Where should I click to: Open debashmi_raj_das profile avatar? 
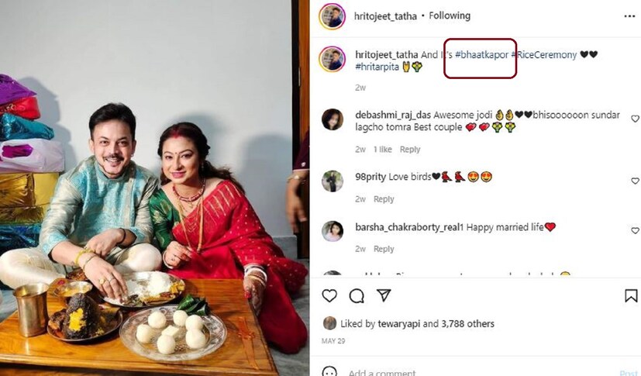(333, 119)
